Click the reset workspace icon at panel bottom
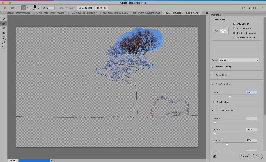Screen dimensions: 266x162 pos(215,156)
